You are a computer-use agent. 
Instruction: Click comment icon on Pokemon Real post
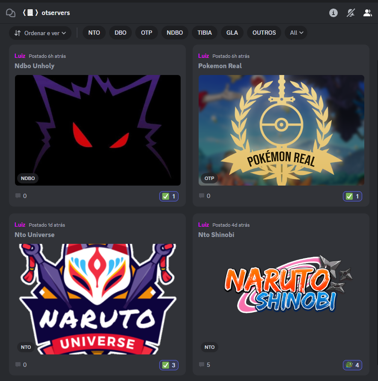click(x=202, y=196)
